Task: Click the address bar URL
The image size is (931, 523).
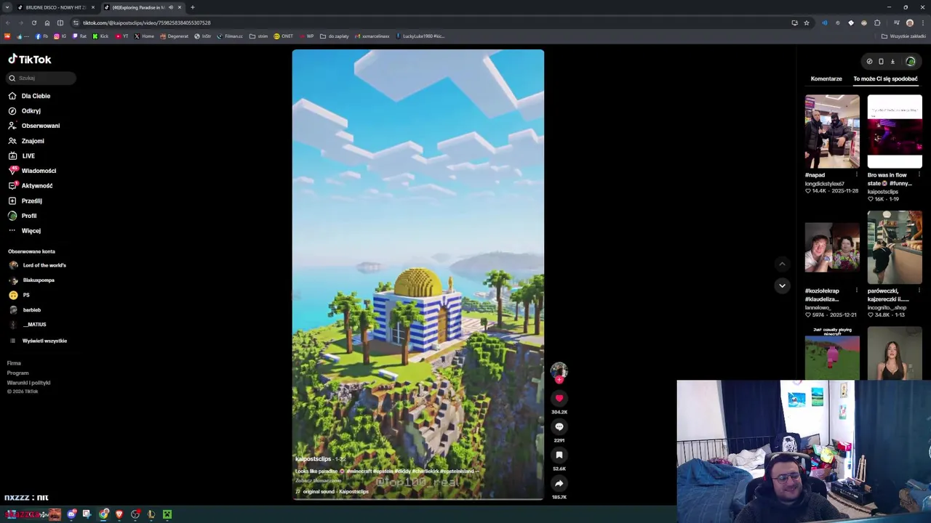Action: coord(146,23)
